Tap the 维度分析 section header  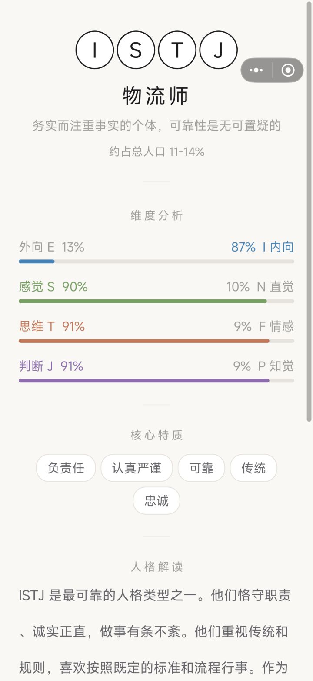coord(156,215)
